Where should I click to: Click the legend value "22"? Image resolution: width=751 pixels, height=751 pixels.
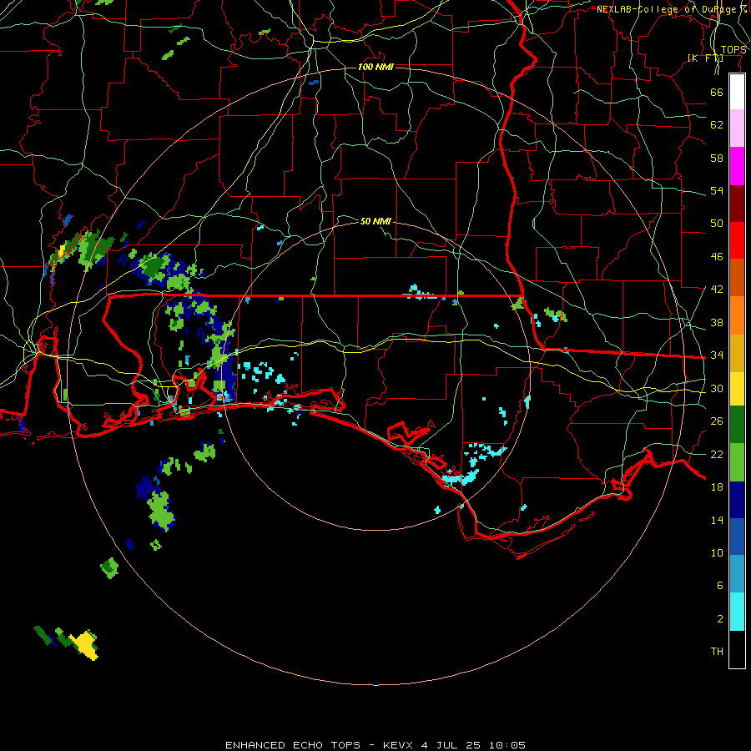tap(717, 454)
